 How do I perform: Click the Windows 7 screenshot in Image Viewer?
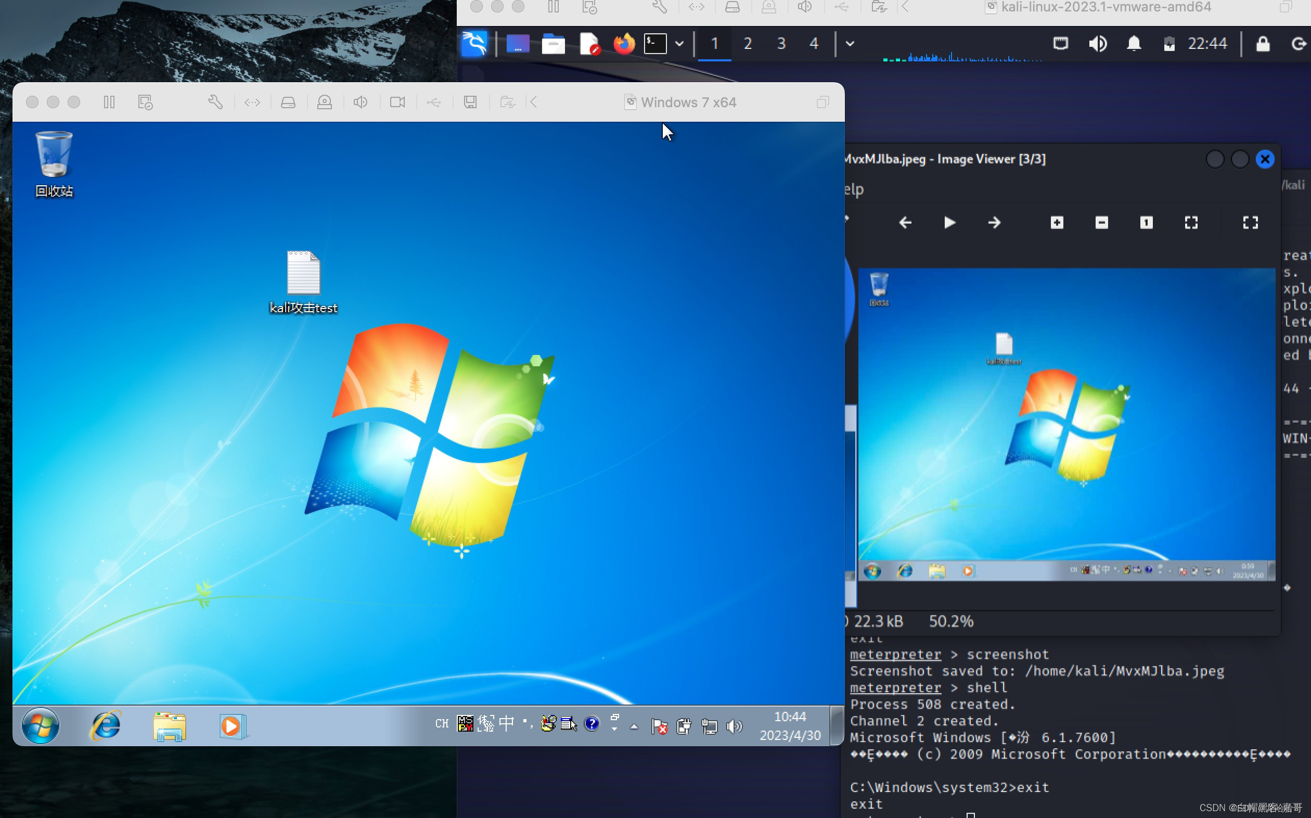coord(1066,425)
